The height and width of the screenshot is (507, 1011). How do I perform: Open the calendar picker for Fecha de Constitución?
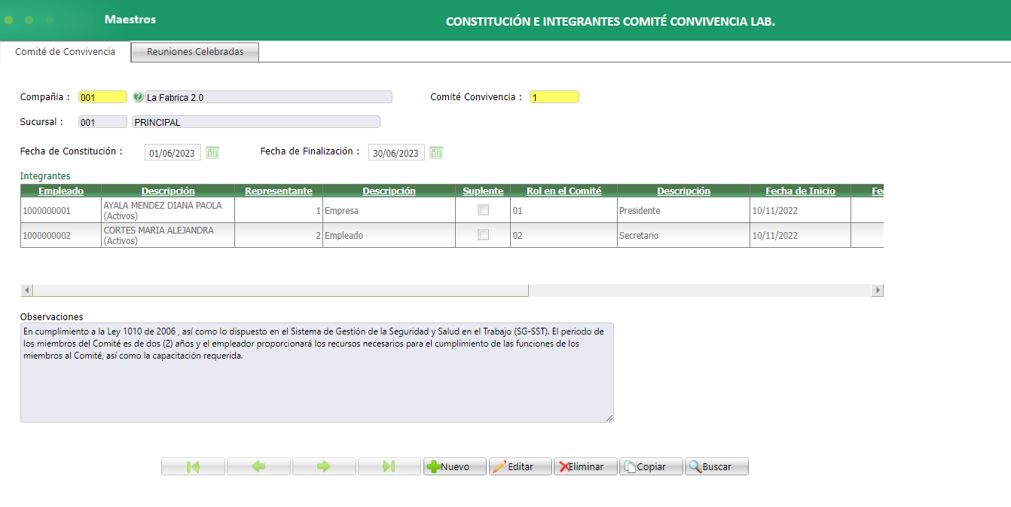[x=212, y=151]
